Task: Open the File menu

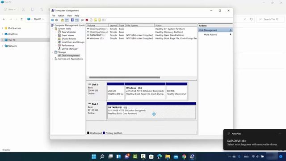Action: [x=54, y=16]
